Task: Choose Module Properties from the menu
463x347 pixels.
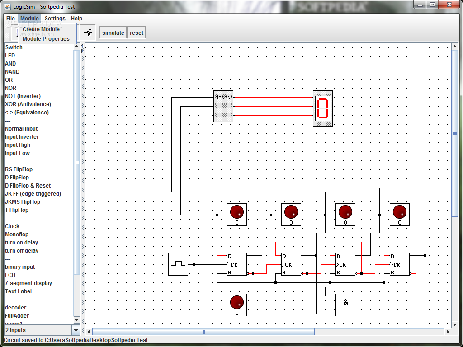Action: point(46,39)
